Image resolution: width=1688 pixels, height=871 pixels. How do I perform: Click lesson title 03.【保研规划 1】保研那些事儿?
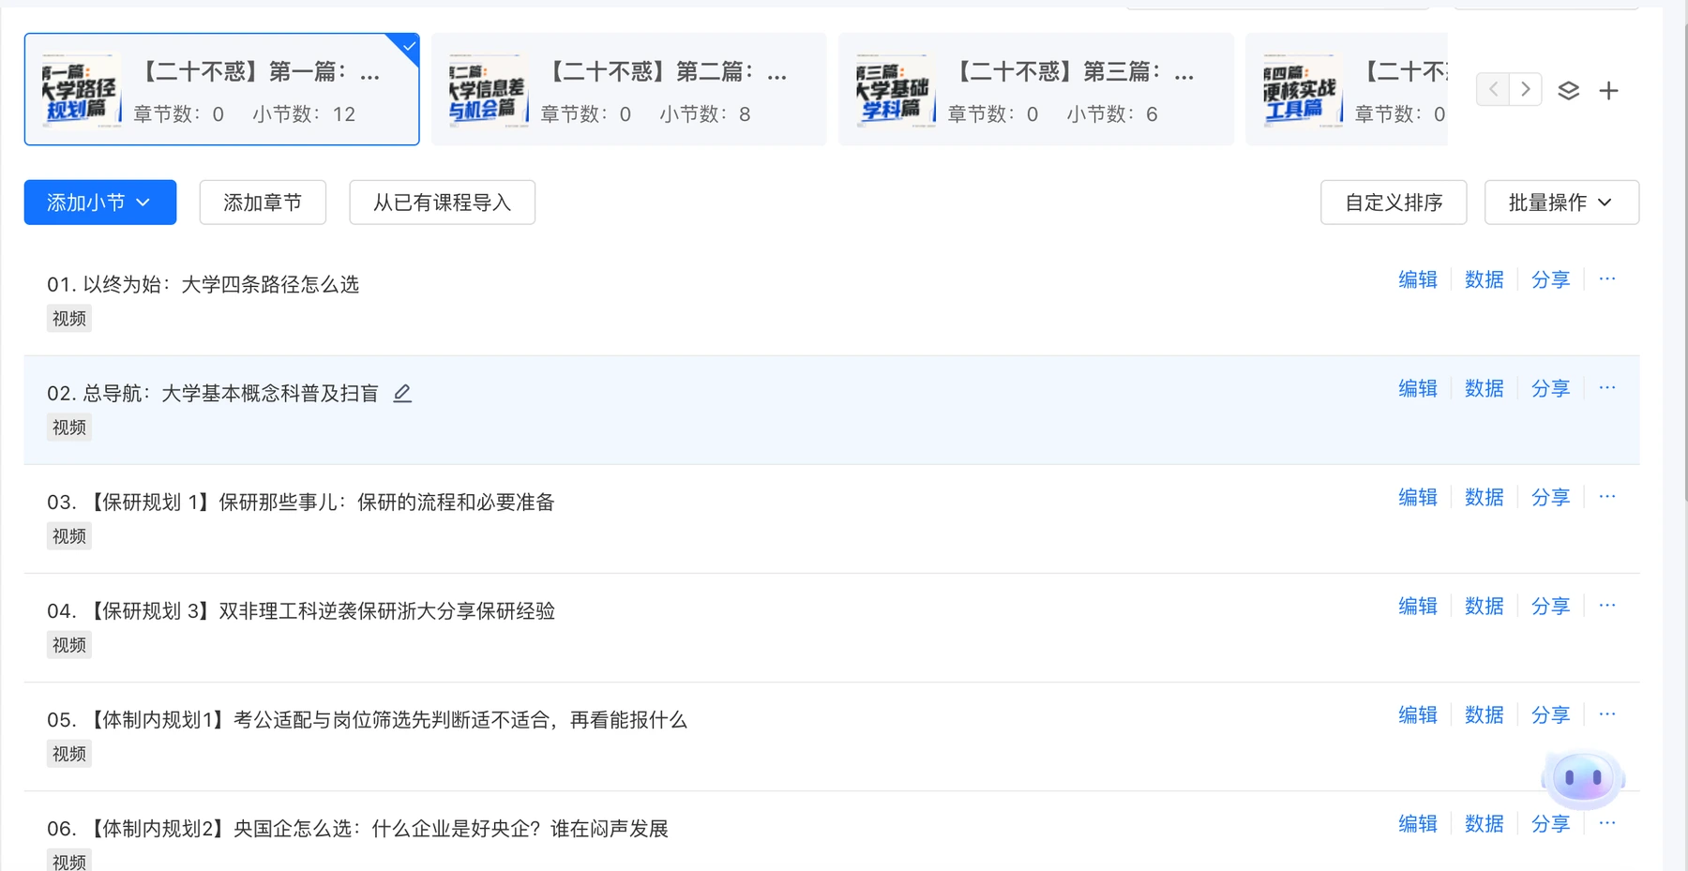(x=301, y=502)
